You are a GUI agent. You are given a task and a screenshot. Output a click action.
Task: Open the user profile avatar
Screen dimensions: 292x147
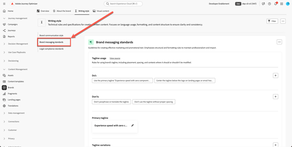[x=288, y=4]
